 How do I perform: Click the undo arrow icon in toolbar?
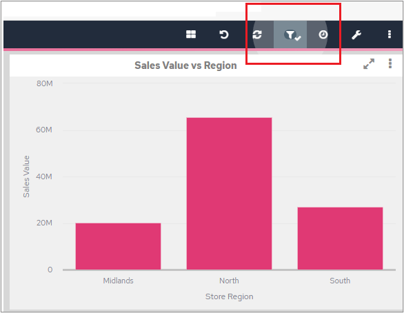(x=224, y=34)
